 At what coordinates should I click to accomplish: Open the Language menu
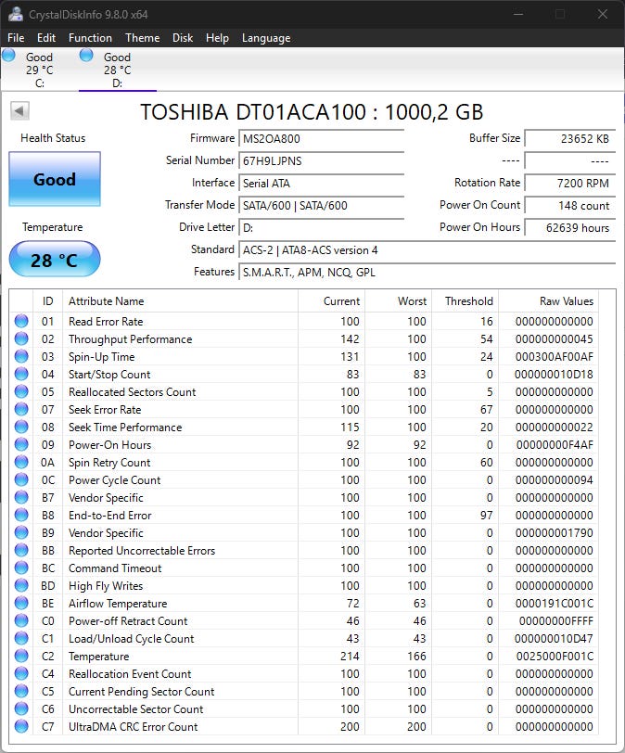pyautogui.click(x=266, y=38)
